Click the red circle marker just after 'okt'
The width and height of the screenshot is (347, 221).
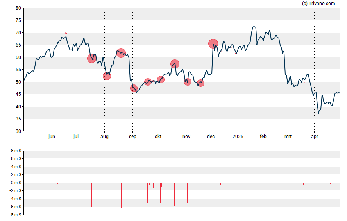pos(161,79)
